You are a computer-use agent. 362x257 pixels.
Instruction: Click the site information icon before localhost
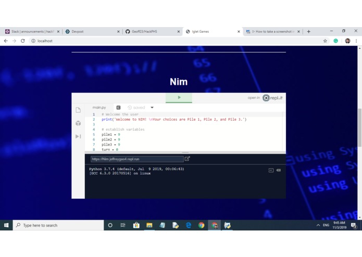[x=33, y=41]
